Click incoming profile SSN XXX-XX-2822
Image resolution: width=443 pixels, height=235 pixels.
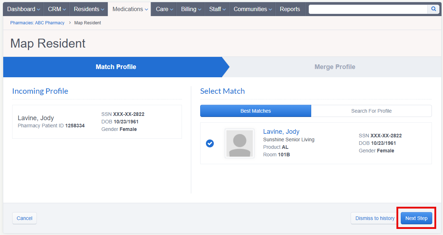123,114
